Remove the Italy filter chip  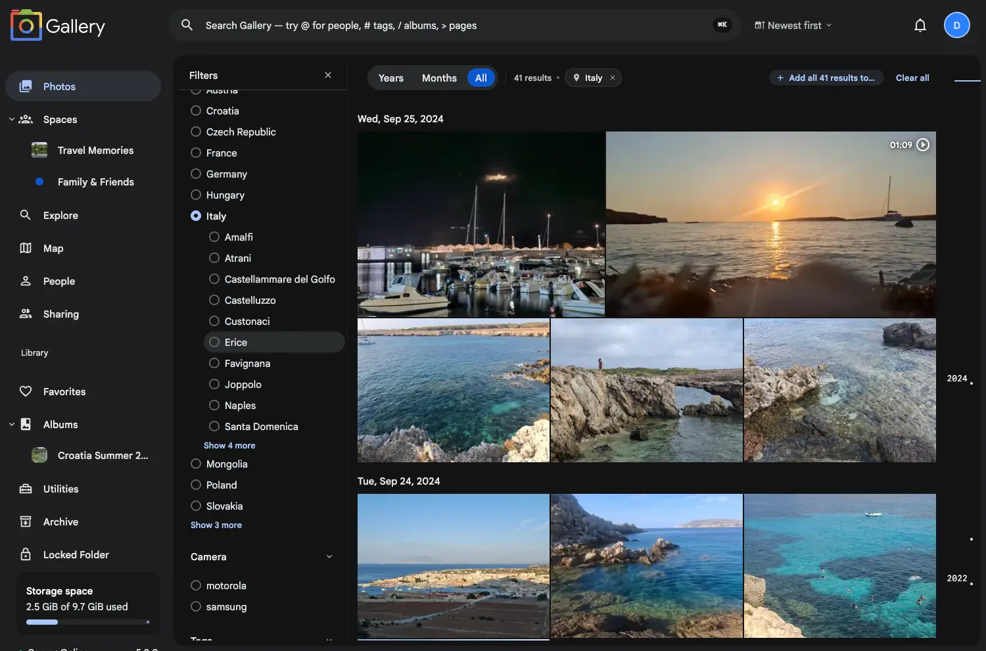point(613,78)
